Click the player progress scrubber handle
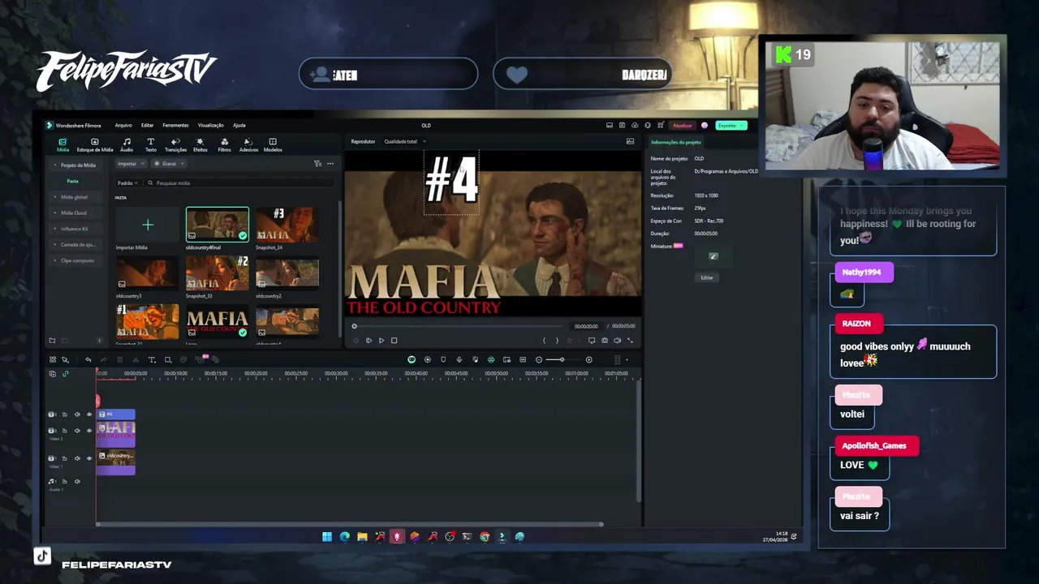 pos(354,326)
